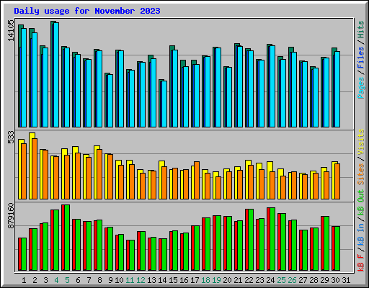369x288 pixels.
Task: Select the red "kB F" legend label
Action: click(361, 262)
